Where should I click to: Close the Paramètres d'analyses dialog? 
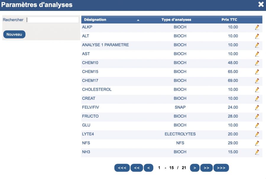261,4
